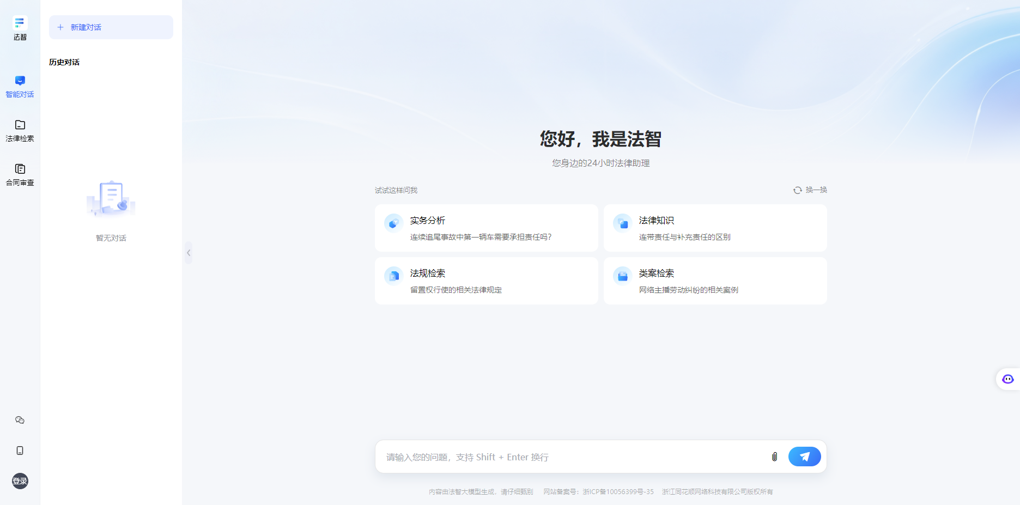
Task: Click the 历史对话 heading
Action: pos(64,62)
